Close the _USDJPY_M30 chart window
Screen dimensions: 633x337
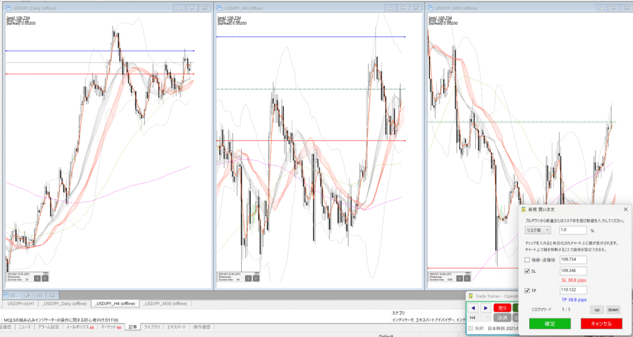click(x=627, y=8)
